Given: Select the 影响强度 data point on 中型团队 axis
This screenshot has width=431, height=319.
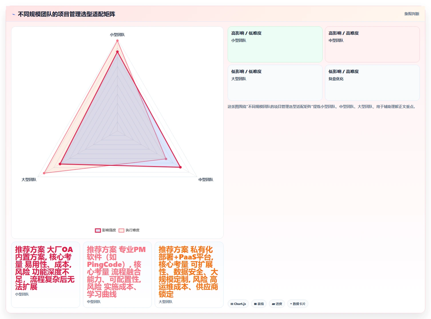Looking at the screenshot, I should (180, 167).
